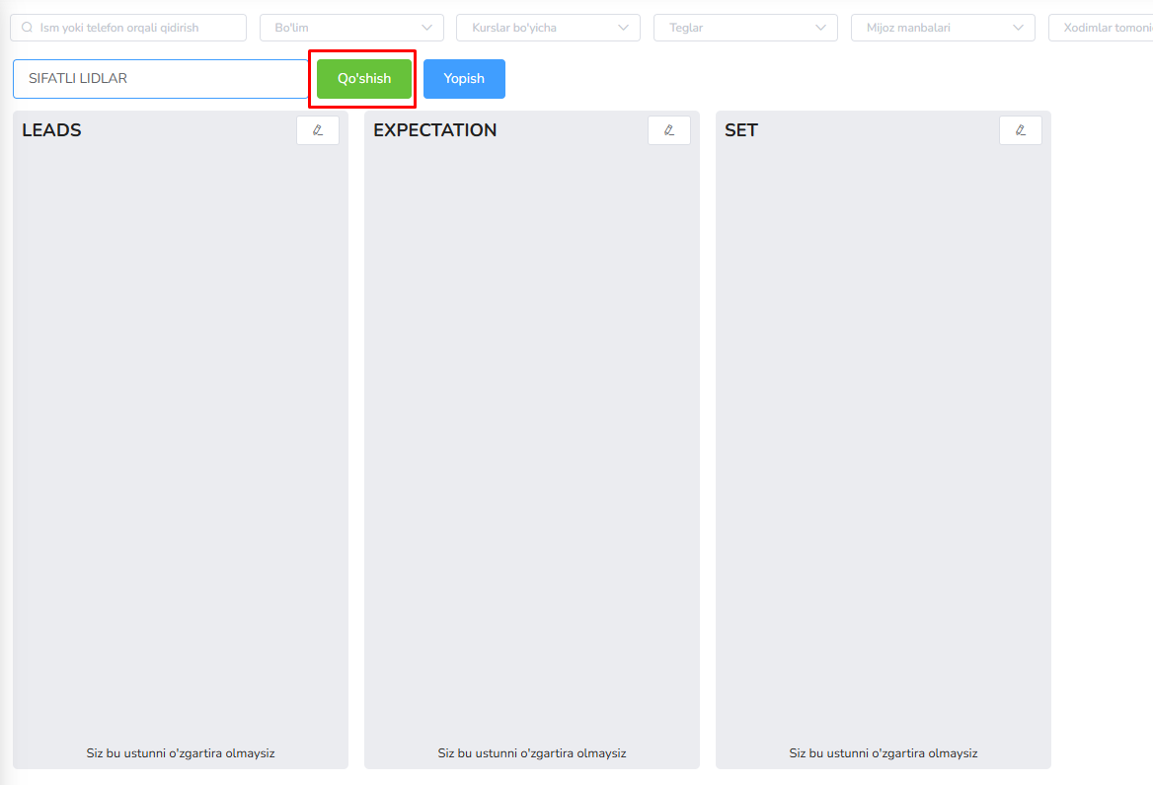This screenshot has height=785, width=1153.
Task: Expand the Mijoz manbalari dropdown
Action: (942, 28)
